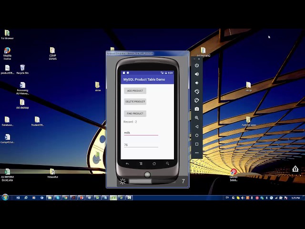This screenshot has width=305, height=229.
Task: Select the StudentDB folder icon
Action: (x=37, y=121)
